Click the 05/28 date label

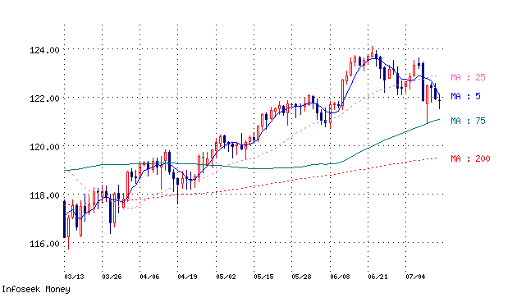[301, 277]
